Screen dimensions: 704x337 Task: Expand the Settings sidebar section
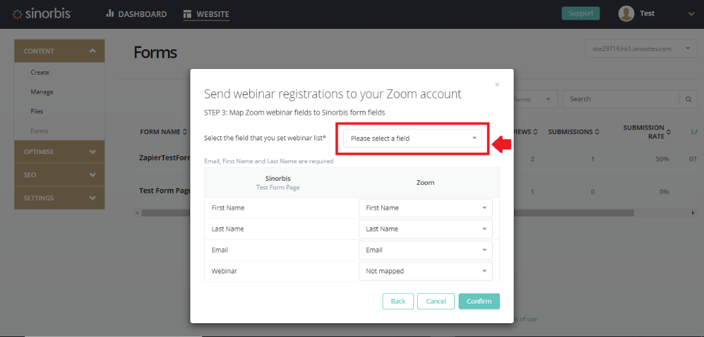(x=59, y=198)
